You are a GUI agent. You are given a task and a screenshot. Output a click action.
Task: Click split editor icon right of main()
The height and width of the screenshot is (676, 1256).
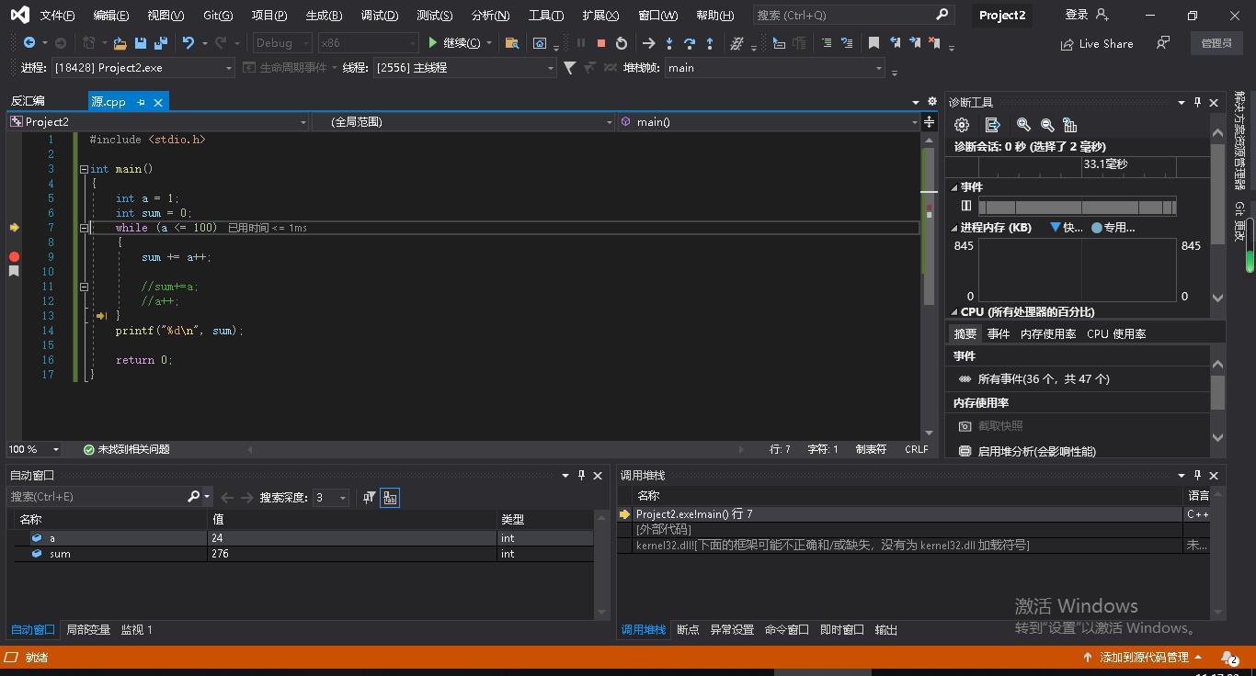click(x=930, y=122)
